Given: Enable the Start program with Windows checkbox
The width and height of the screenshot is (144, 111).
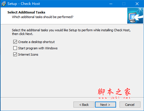Looking at the screenshot, I should click(x=15, y=48).
